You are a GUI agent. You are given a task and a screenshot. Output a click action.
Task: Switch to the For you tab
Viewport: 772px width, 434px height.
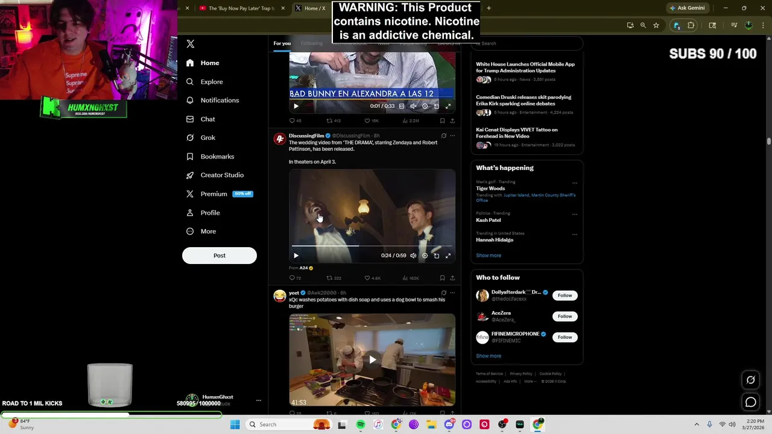(x=282, y=43)
